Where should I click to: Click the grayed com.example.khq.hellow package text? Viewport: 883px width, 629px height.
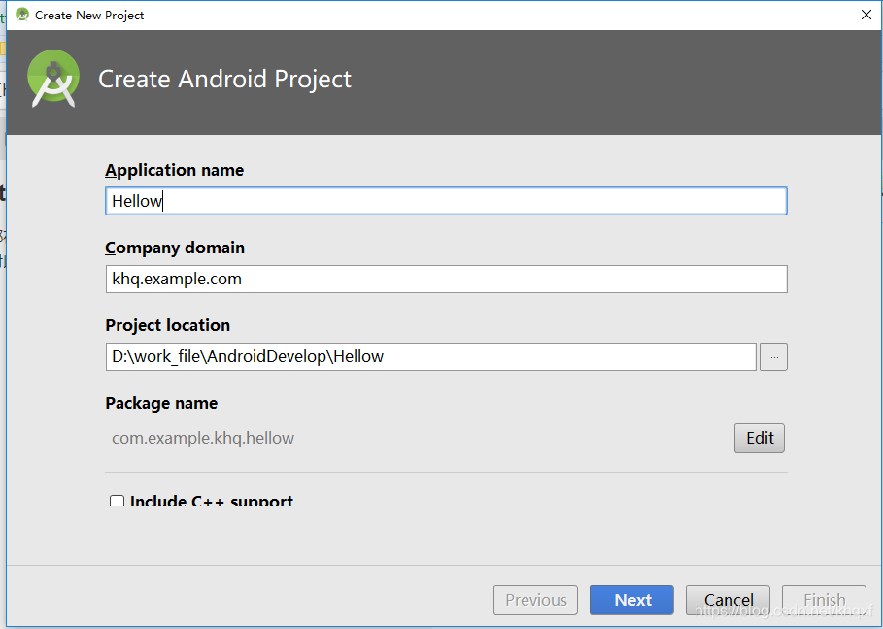click(203, 438)
